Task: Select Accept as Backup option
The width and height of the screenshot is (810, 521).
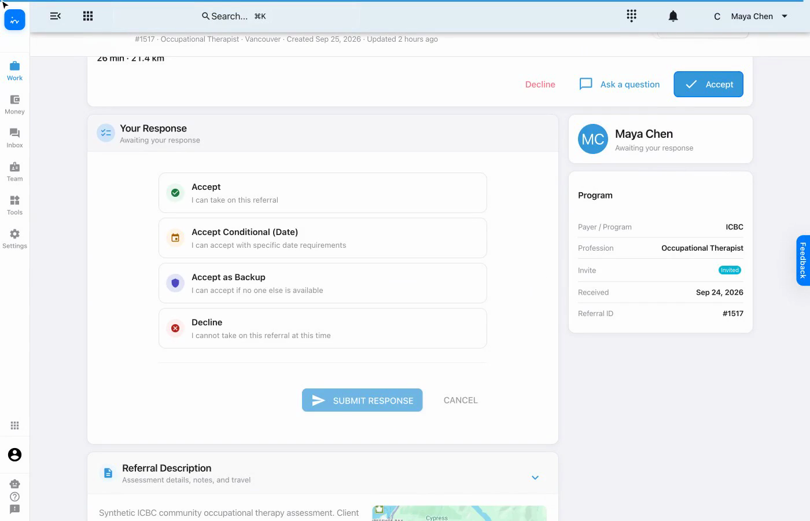Action: pos(322,283)
